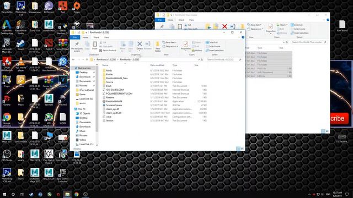The height and width of the screenshot is (198, 353).
Task: Click Paste shortcut in the front window ribbon
Action: pyautogui.click(x=108, y=51)
